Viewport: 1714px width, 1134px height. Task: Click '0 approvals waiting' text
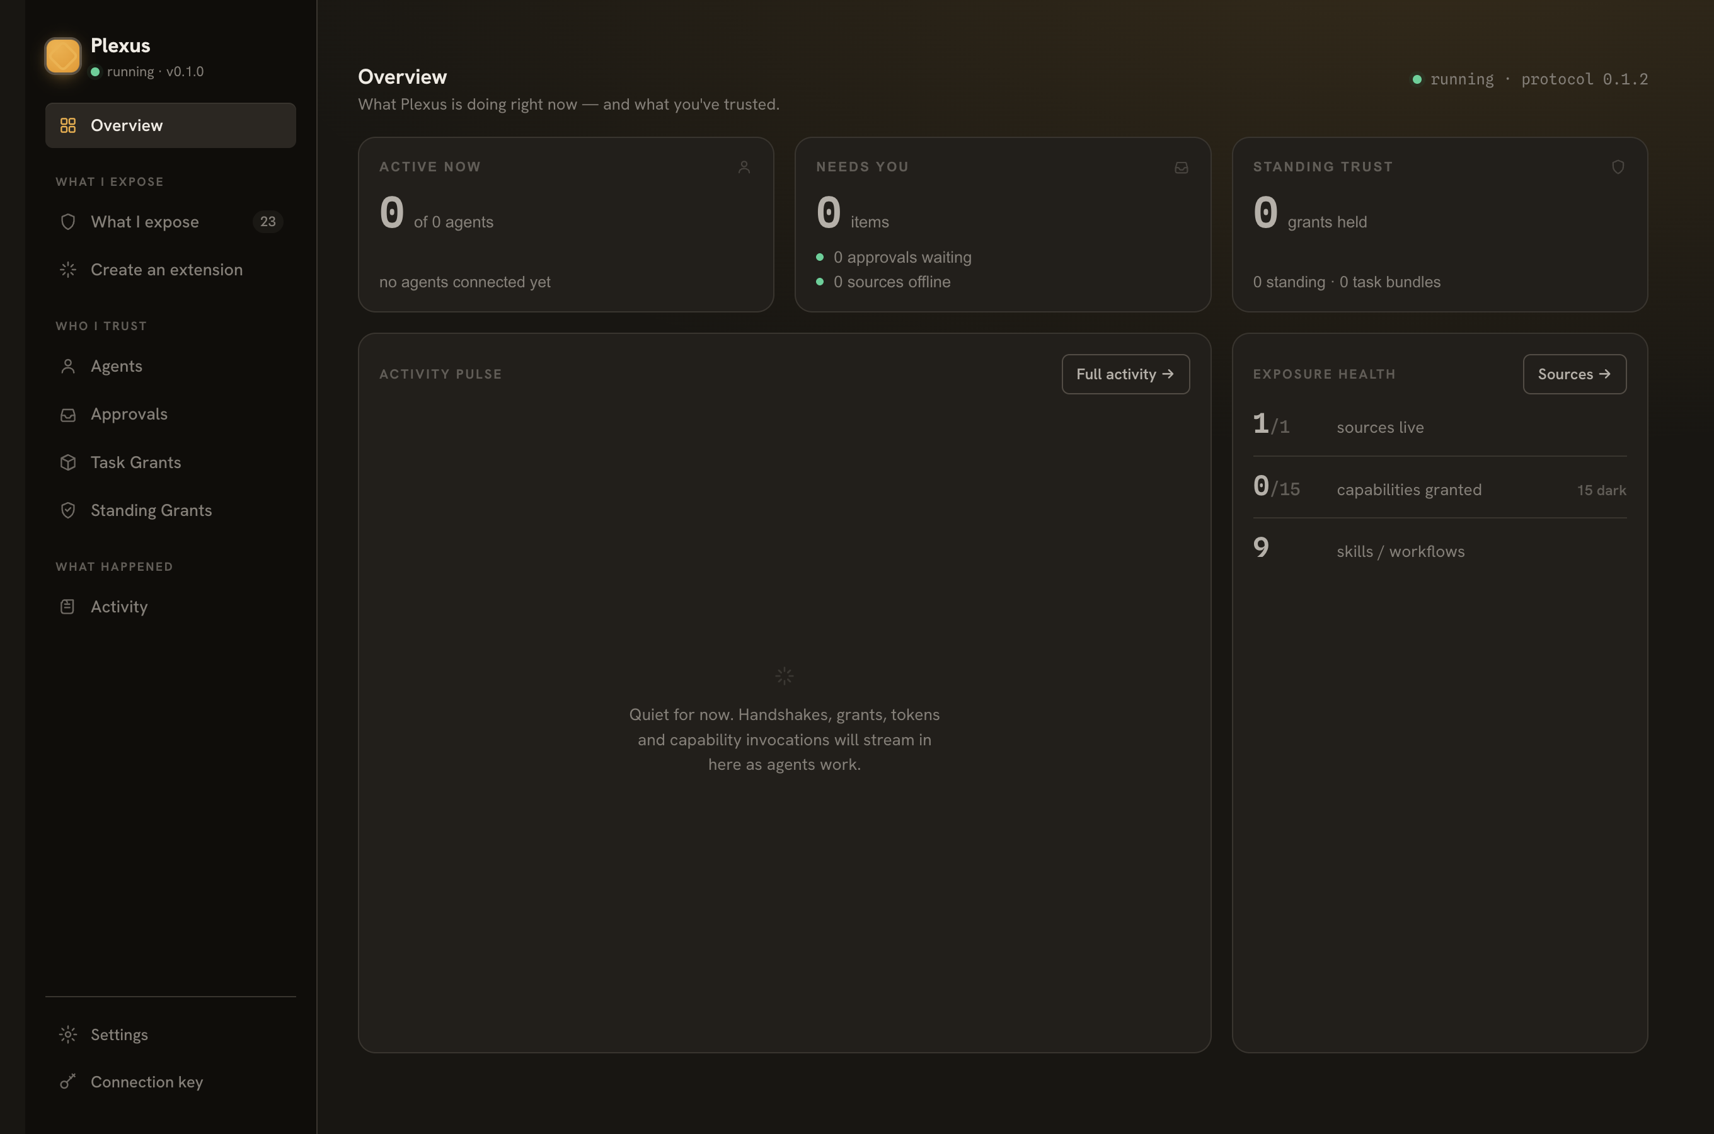click(x=902, y=258)
